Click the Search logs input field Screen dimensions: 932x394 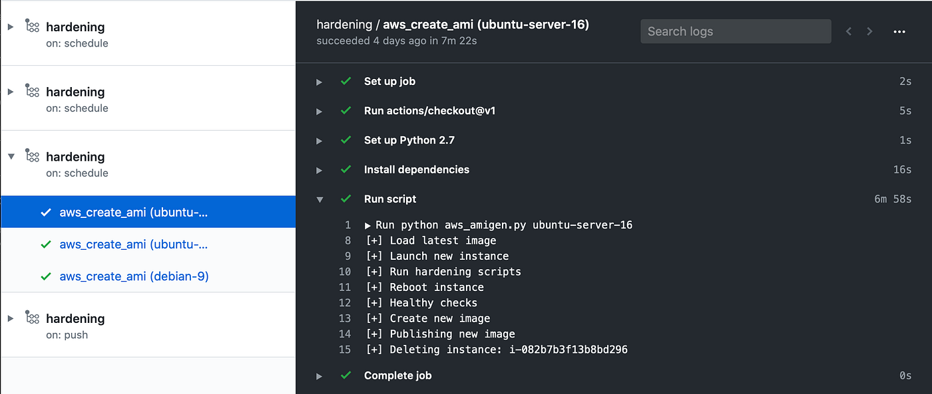pos(736,31)
